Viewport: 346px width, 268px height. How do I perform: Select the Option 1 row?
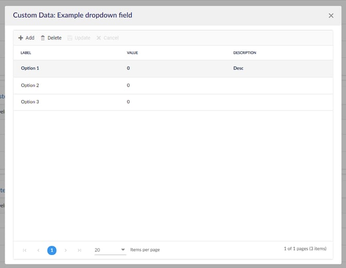[x=30, y=68]
